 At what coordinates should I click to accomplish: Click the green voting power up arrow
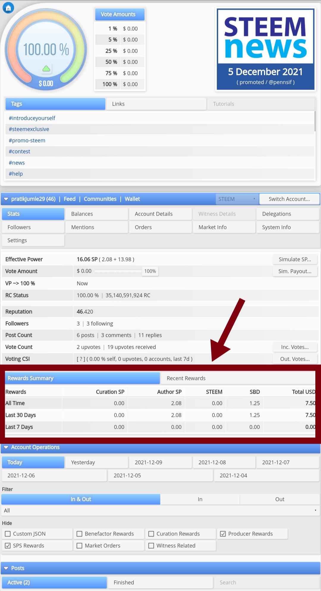(x=46, y=69)
